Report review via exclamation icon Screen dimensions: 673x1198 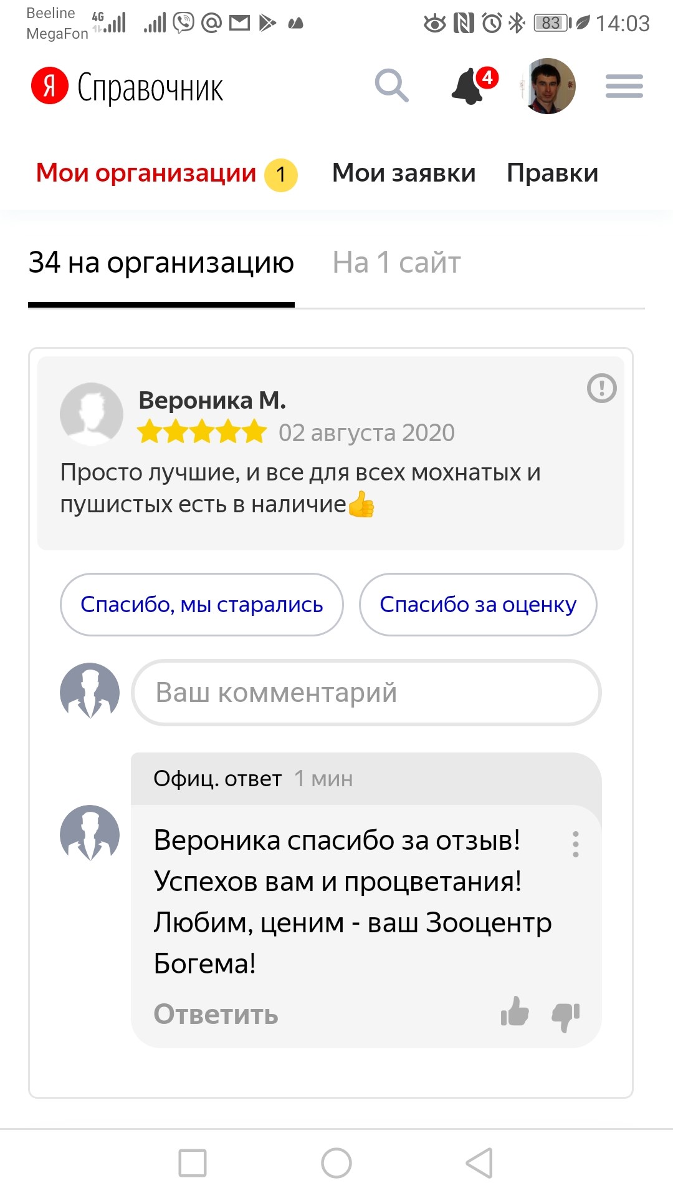[x=602, y=388]
